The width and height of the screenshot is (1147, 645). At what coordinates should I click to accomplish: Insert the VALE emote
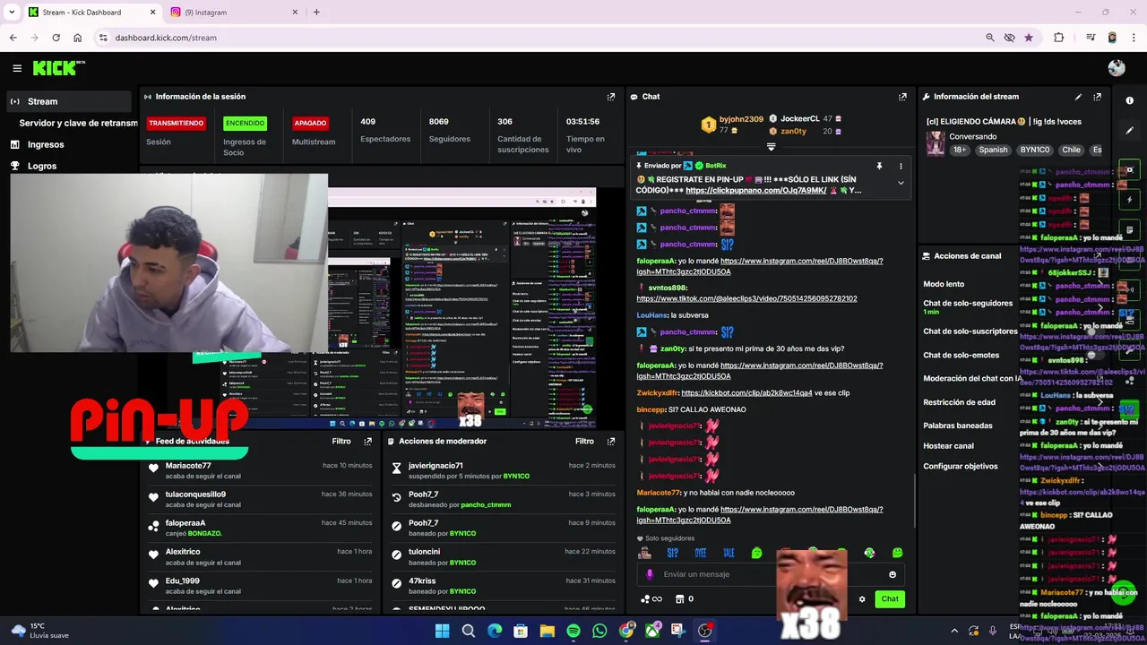pyautogui.click(x=729, y=554)
